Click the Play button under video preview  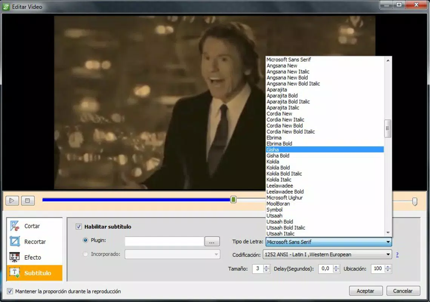click(x=12, y=200)
